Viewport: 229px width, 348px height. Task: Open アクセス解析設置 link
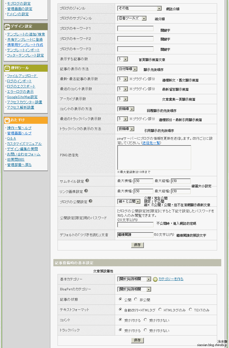click(20, 108)
